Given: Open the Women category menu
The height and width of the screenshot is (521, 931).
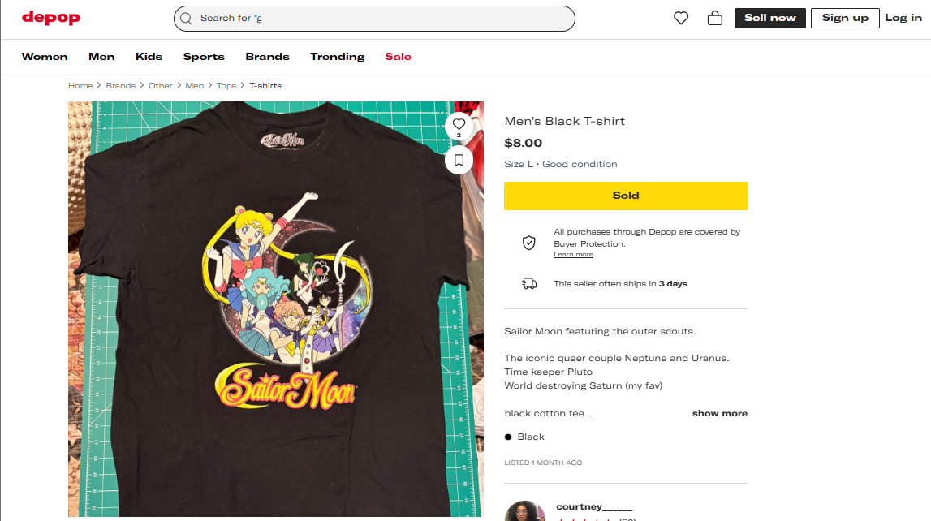Looking at the screenshot, I should [x=45, y=57].
